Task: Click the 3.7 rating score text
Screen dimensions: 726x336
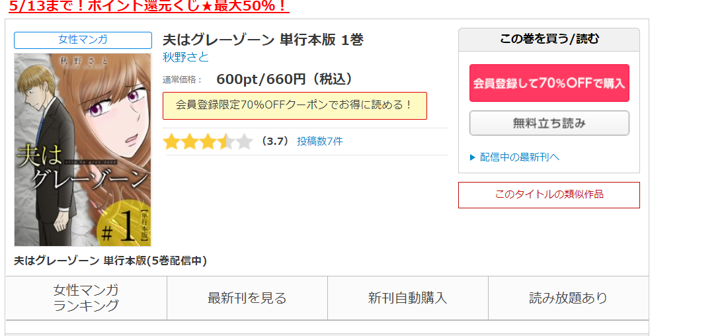Action: click(275, 142)
